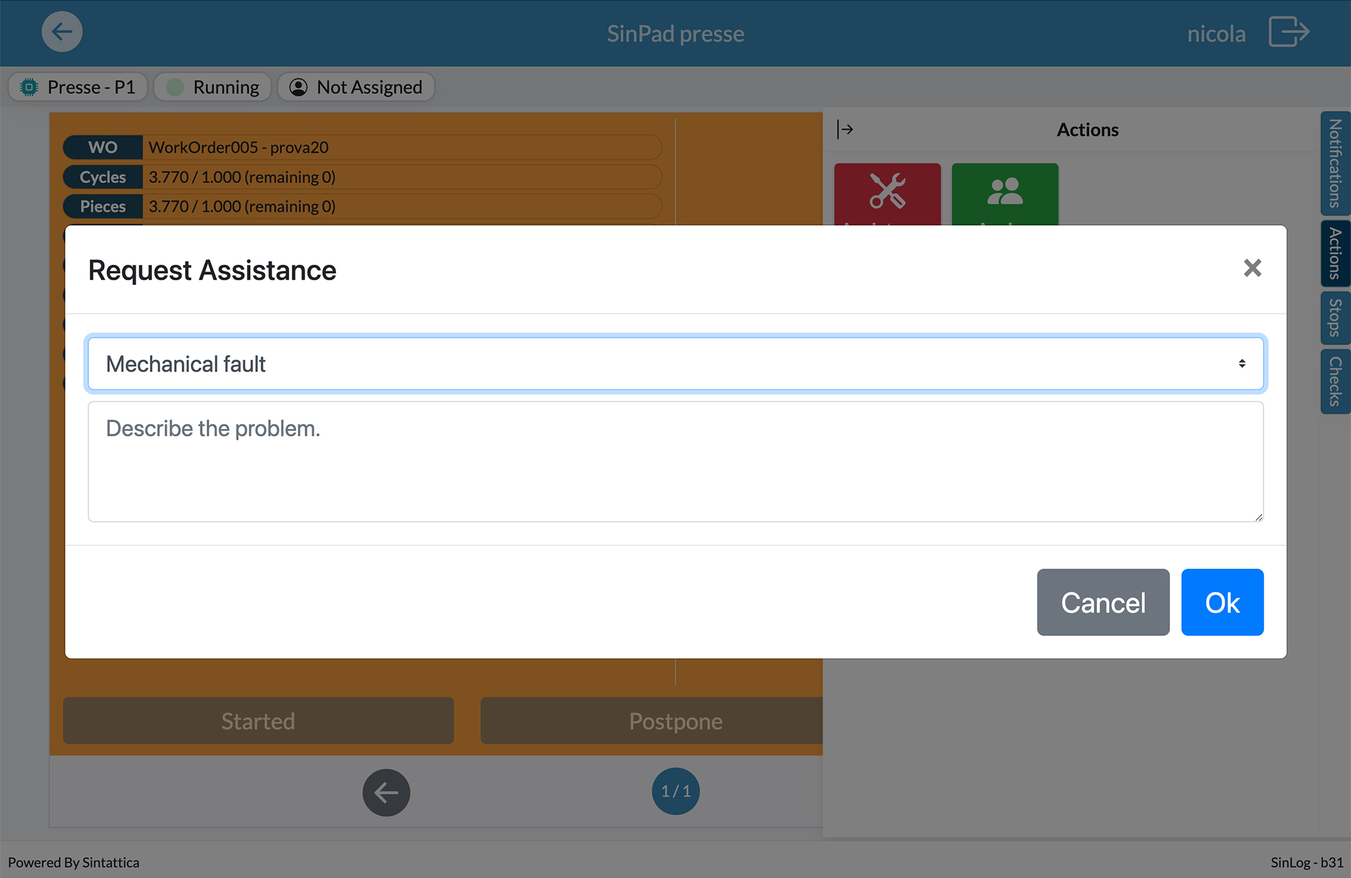This screenshot has width=1351, height=878.
Task: Click the red wrench assistance tile
Action: coord(887,193)
